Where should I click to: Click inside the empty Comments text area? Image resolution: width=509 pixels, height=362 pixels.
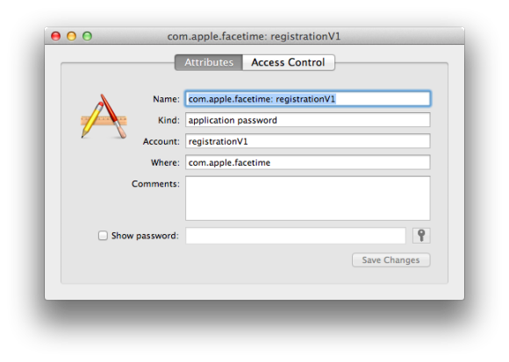(308, 198)
